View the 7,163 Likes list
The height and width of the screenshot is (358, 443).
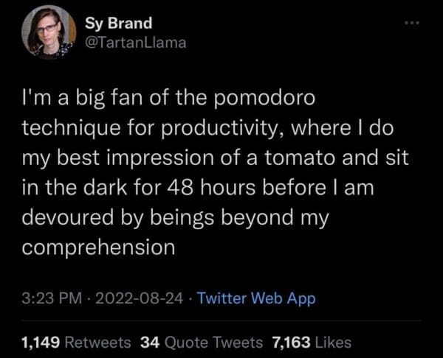(311, 342)
